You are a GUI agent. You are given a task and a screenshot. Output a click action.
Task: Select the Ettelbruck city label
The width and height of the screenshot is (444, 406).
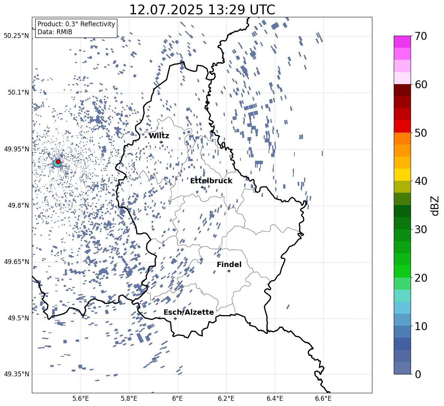coord(211,181)
